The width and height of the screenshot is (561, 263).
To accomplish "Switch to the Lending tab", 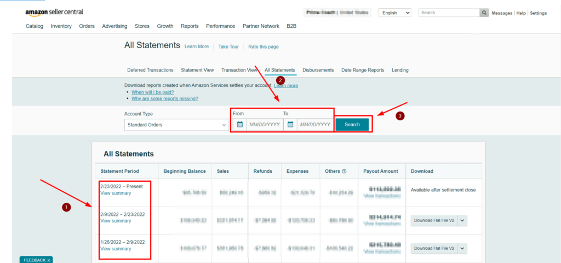I will [x=400, y=70].
